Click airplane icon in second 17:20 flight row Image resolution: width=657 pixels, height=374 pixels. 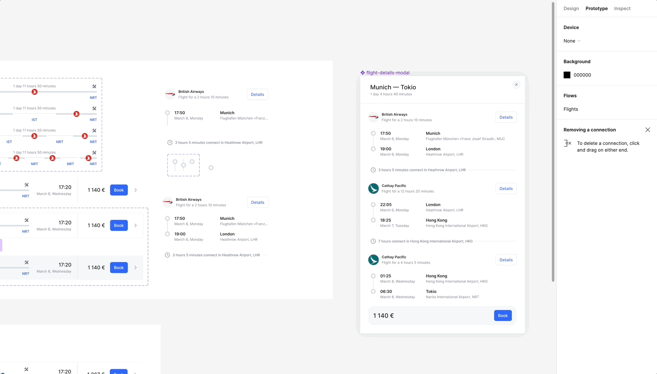pos(26,220)
